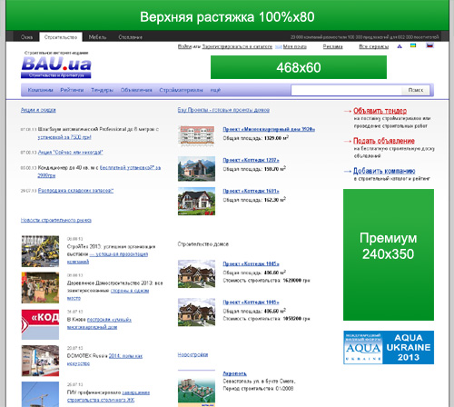Screen dimensions: 454x407
Task: Click the top Верхняя растяжка banner
Action: [227, 16]
